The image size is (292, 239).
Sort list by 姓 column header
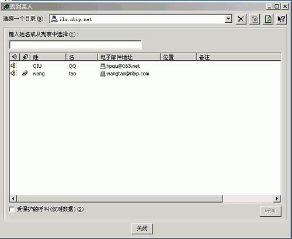48,57
